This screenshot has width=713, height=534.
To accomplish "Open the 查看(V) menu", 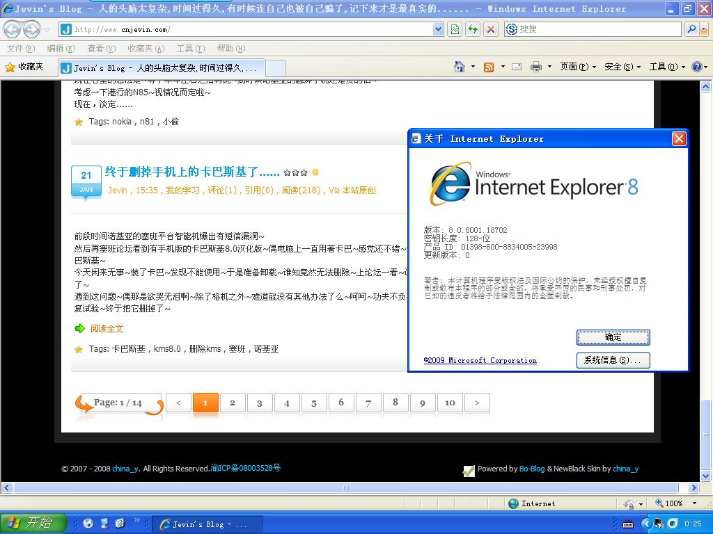I will (102, 49).
